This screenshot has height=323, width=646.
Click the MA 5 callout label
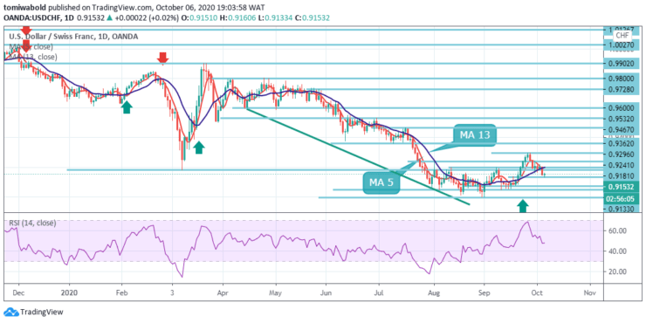pyautogui.click(x=381, y=183)
